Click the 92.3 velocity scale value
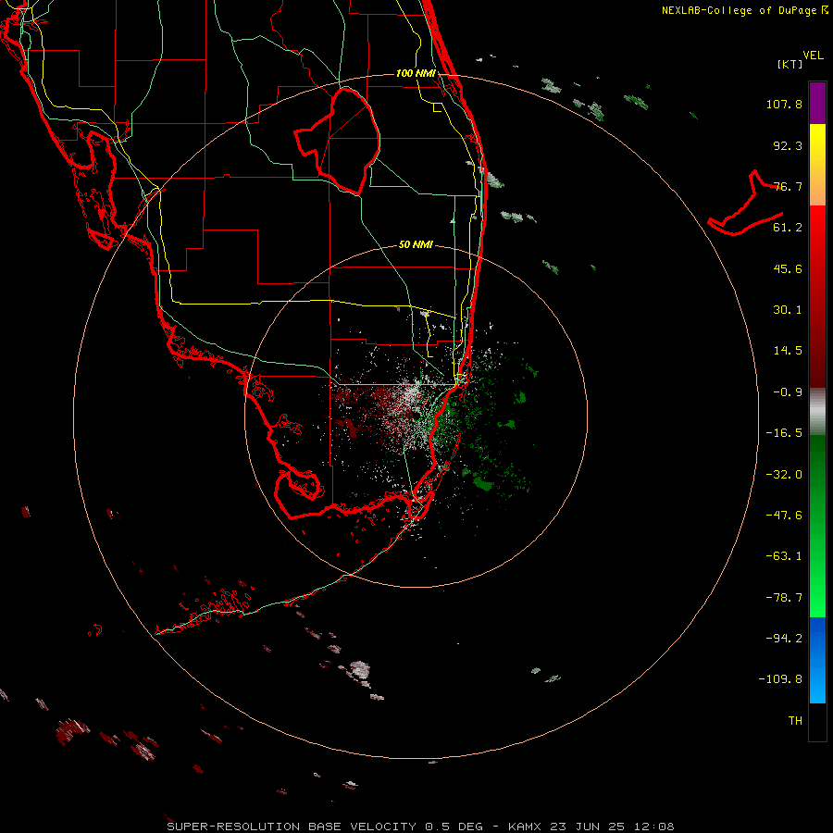Viewport: 833px width, 833px height. point(788,145)
